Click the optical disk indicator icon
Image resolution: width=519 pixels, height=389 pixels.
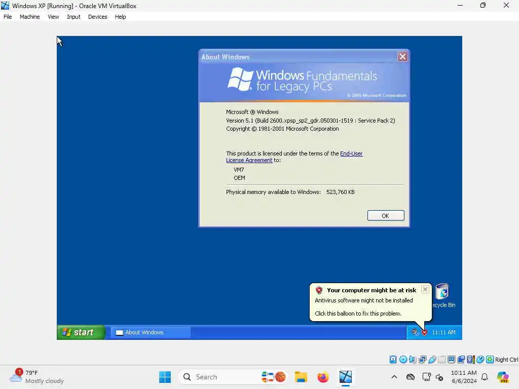tap(403, 360)
